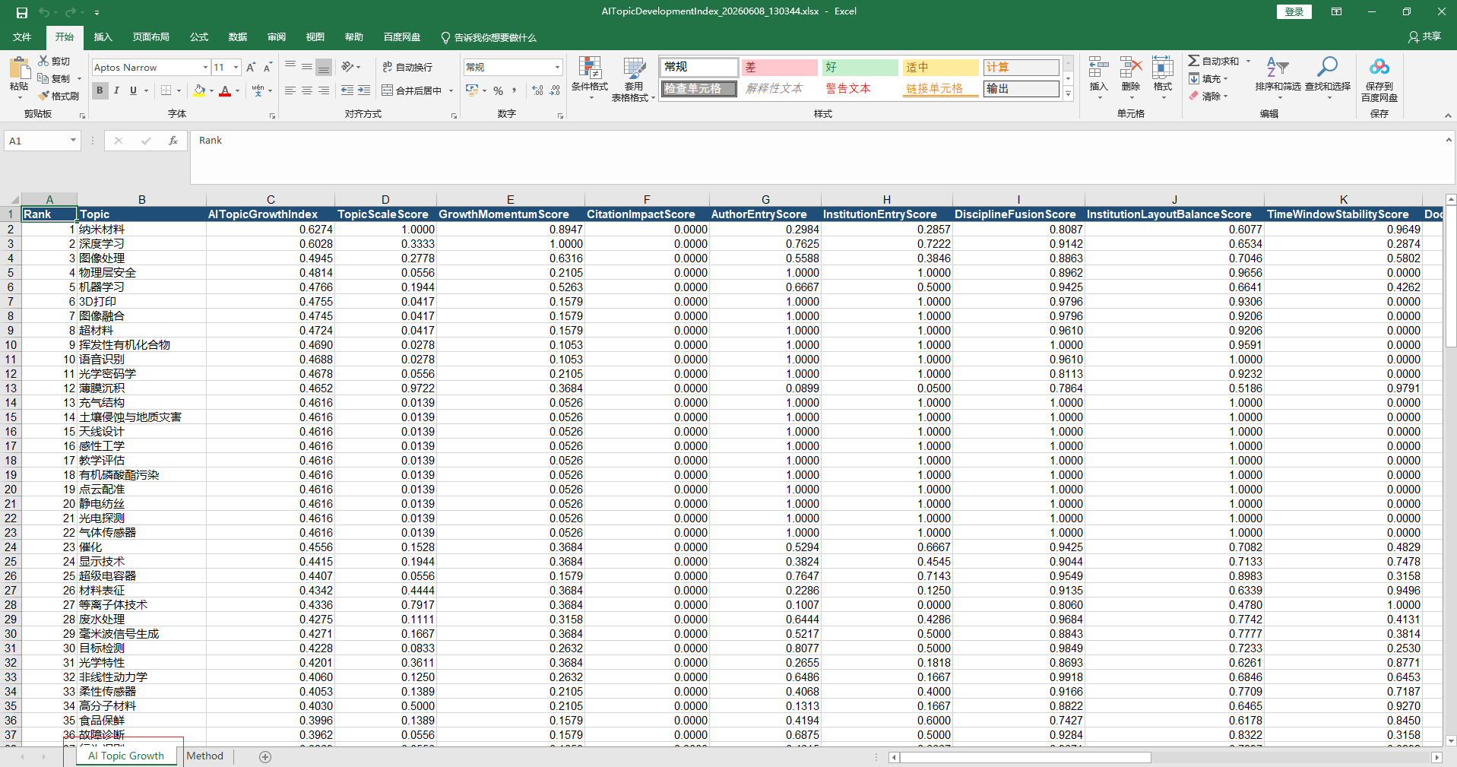Click Clear (清除) button
This screenshot has width=1457, height=767.
pyautogui.click(x=1209, y=96)
